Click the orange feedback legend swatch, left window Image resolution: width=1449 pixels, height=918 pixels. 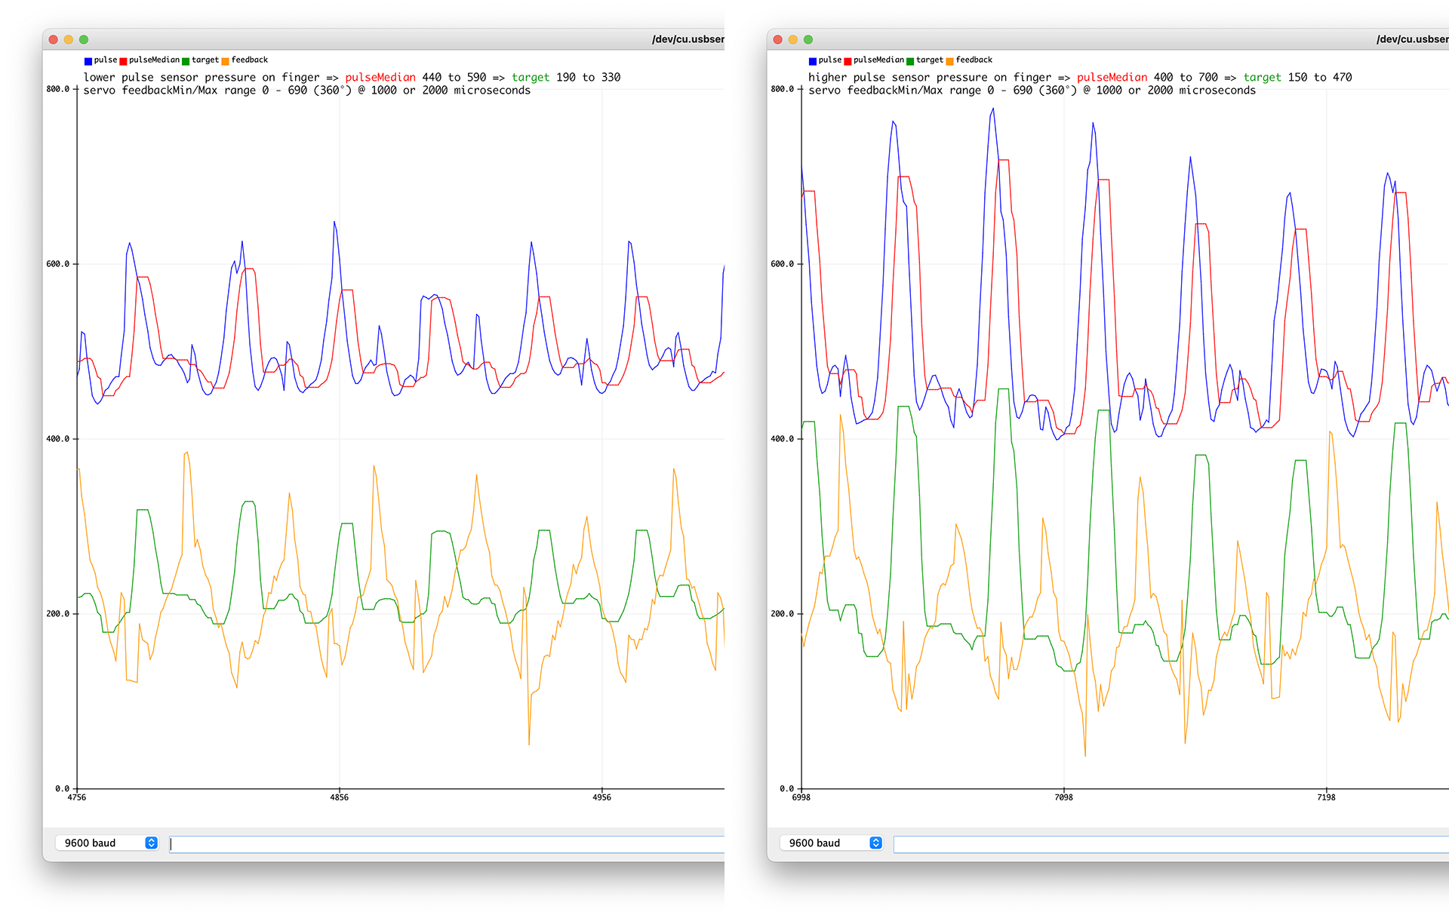225,61
